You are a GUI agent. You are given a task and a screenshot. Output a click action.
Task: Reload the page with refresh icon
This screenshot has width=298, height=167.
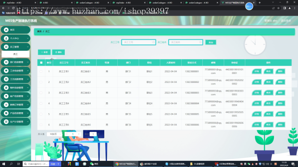tap(13, 8)
